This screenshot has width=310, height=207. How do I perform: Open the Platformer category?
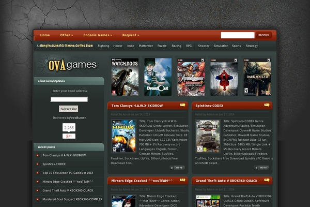tap(146, 46)
